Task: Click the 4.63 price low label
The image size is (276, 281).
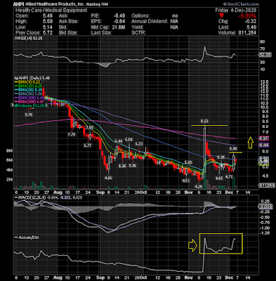Action: [219, 178]
